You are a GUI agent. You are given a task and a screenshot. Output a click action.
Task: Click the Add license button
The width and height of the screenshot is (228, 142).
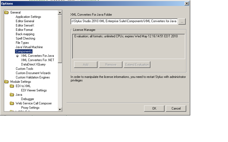pos(86,65)
